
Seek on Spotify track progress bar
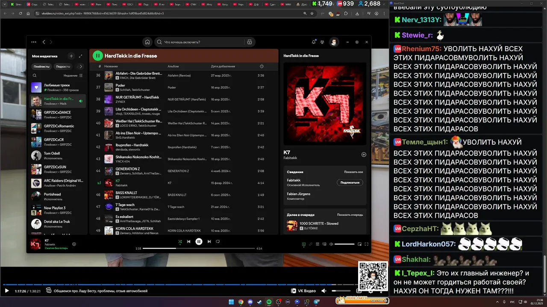pos(199,248)
